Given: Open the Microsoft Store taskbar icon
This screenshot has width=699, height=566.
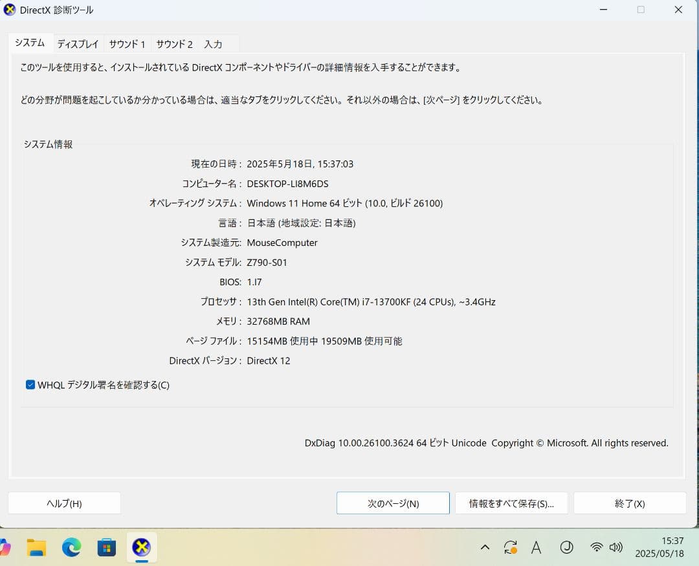Looking at the screenshot, I should coord(106,547).
